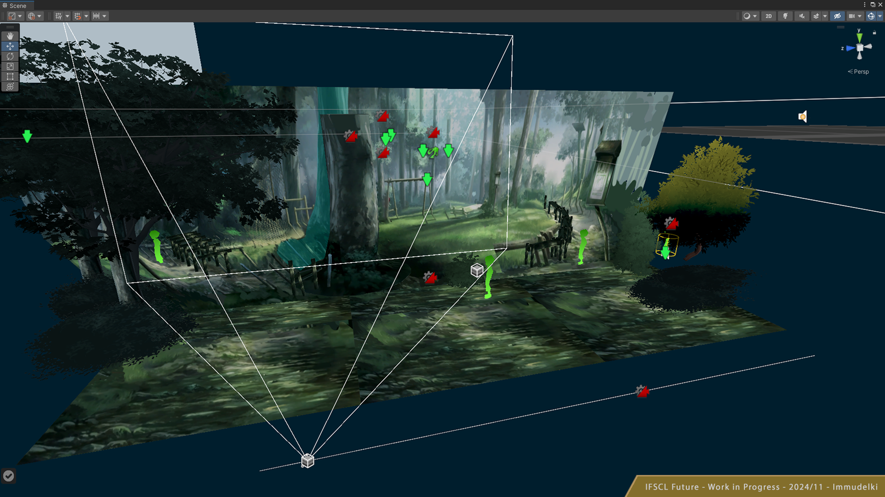Open the scene camera settings dropdown
The height and width of the screenshot is (497, 885).
pyautogui.click(x=855, y=16)
